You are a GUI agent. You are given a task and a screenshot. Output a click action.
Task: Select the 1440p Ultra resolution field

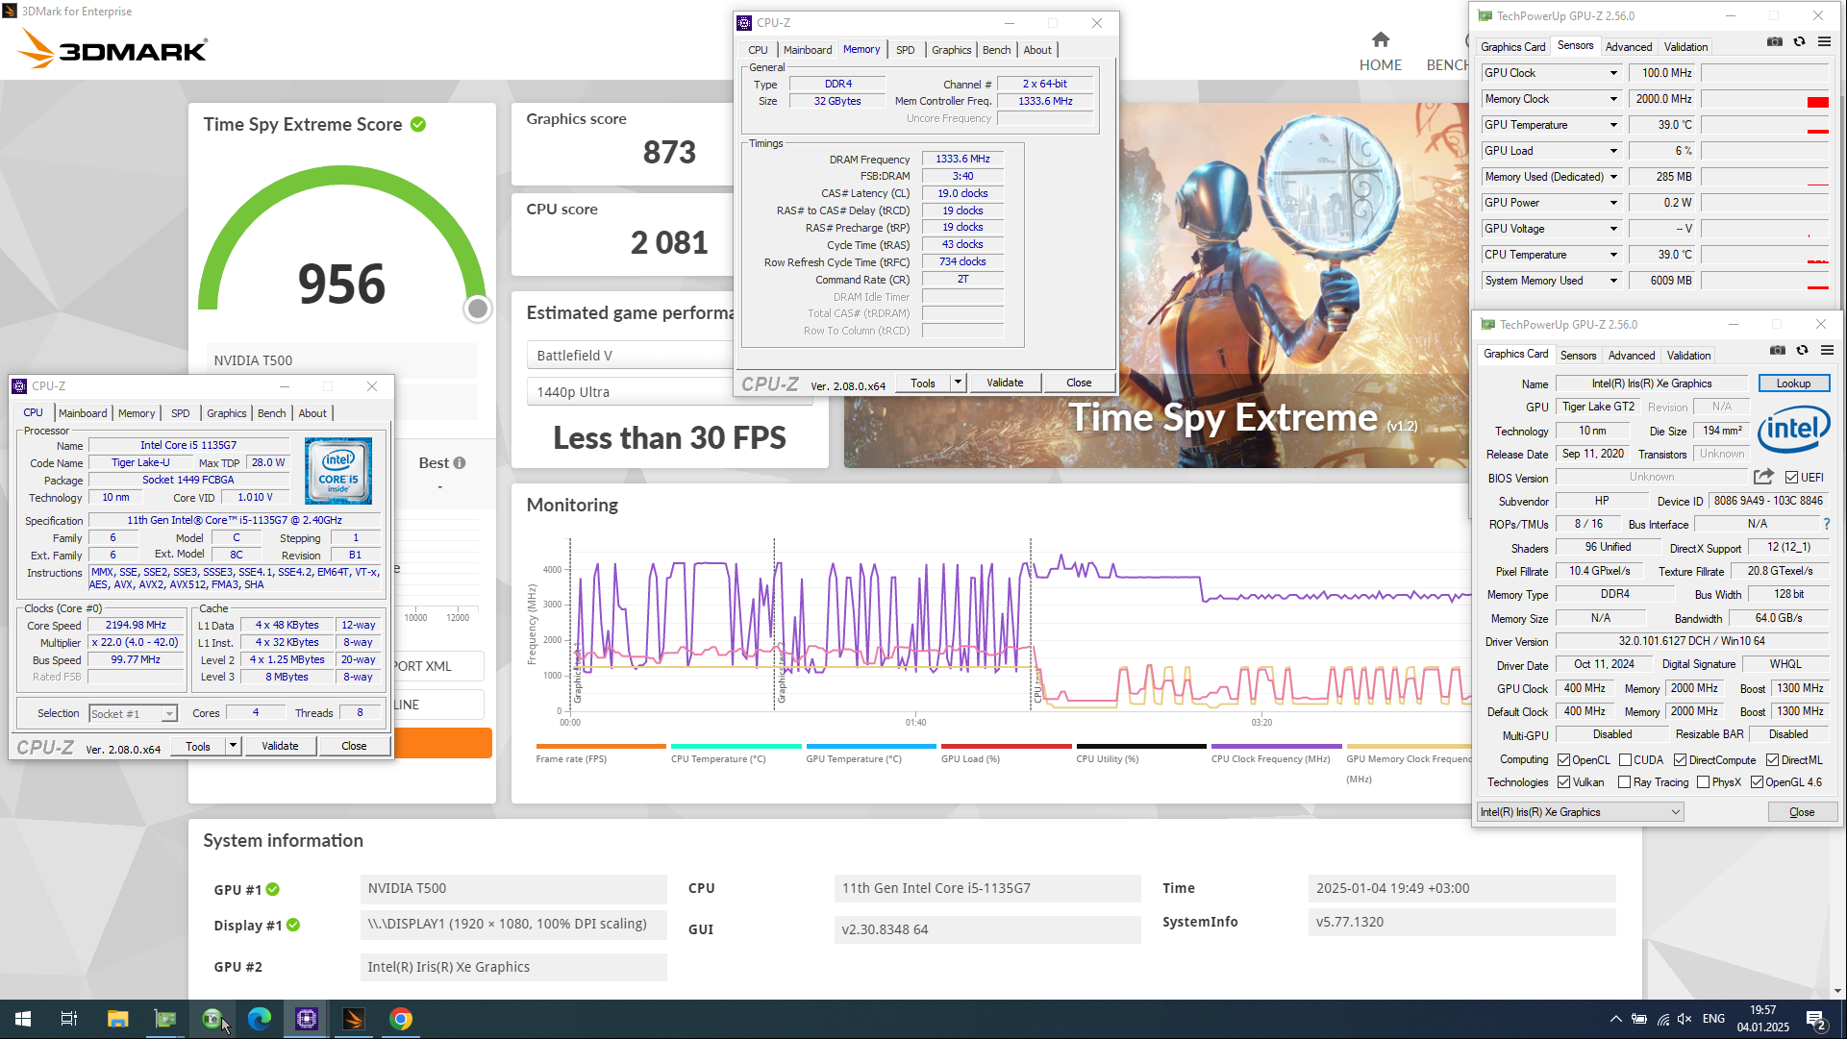click(x=630, y=392)
